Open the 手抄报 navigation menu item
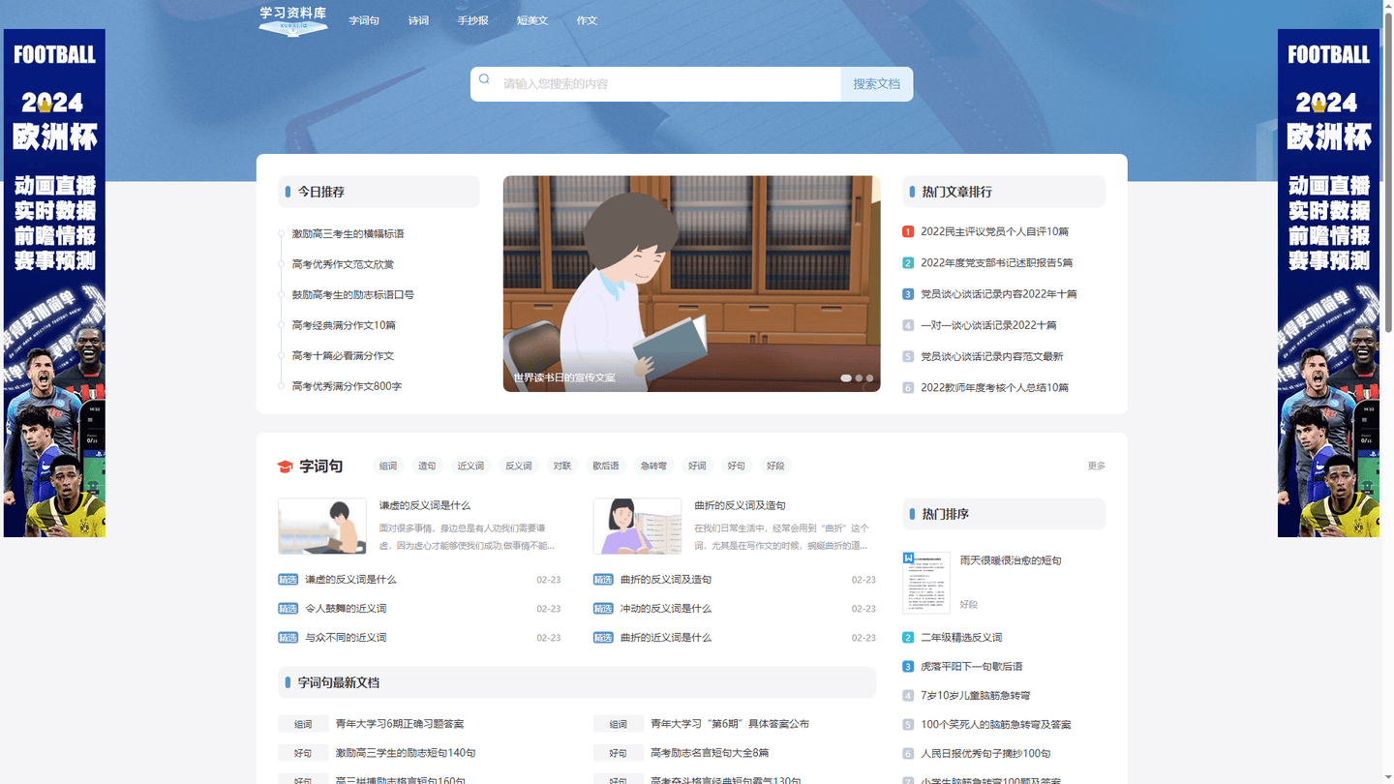 pos(473,20)
